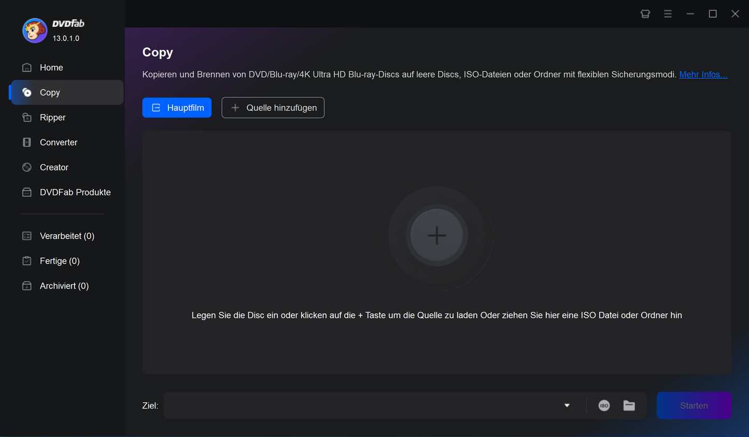Show the Verarbeitet (0) task list
749x437 pixels.
click(x=66, y=236)
